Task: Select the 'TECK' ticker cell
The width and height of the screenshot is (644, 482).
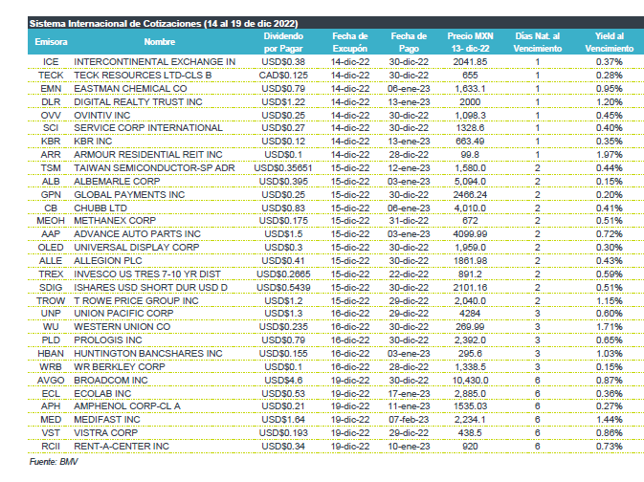Action: 51,76
